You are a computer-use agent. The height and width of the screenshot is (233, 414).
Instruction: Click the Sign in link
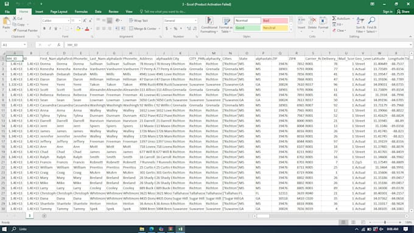tap(388, 12)
